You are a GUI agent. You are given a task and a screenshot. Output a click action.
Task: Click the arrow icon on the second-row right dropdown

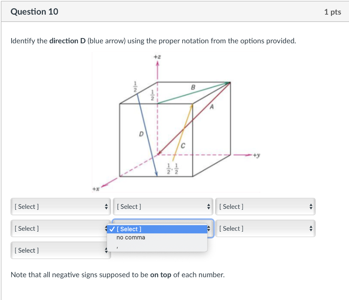click(310, 228)
